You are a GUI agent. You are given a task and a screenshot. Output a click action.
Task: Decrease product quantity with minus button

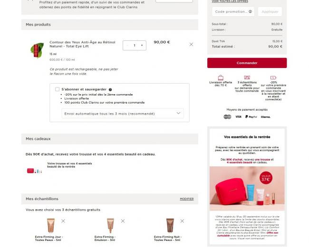click(127, 45)
